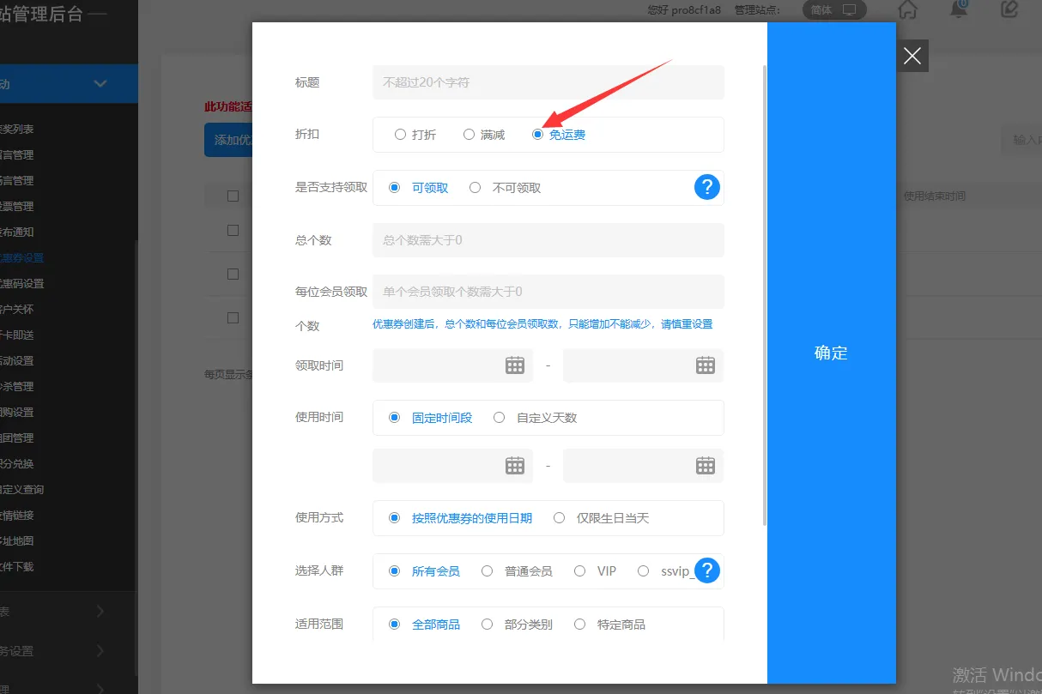Collapse the highlighted blue sidebar section chevron
Image resolution: width=1042 pixels, height=694 pixels.
[x=100, y=84]
